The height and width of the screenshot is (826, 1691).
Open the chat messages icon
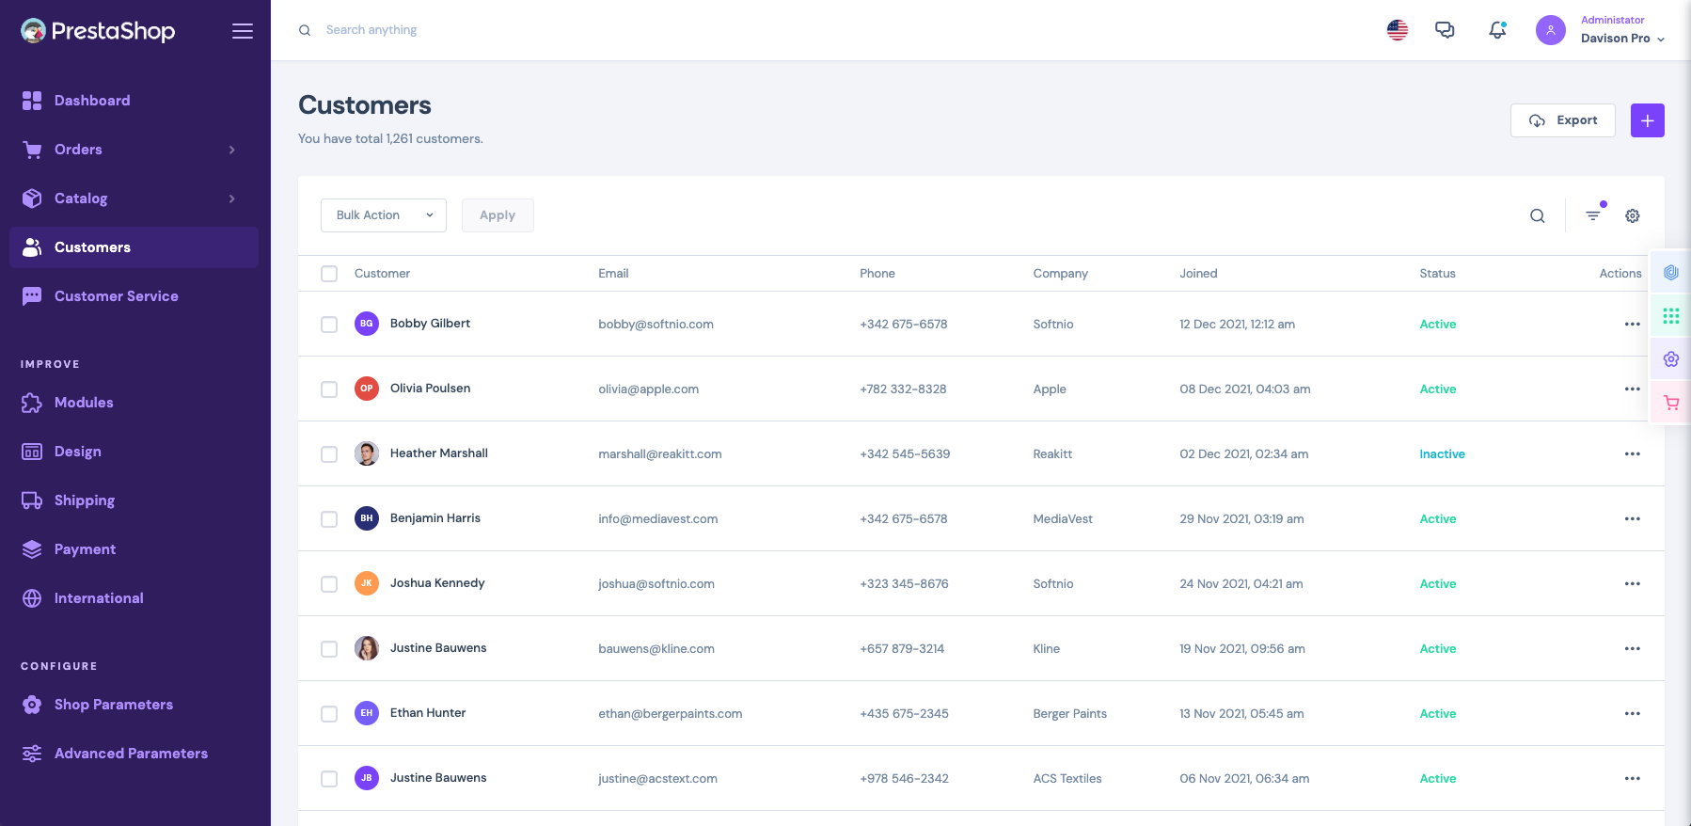(1445, 30)
